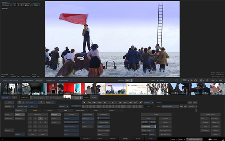Click the View button in viewer toolbar
Viewport: 225px width, 141px height.
click(x=220, y=80)
